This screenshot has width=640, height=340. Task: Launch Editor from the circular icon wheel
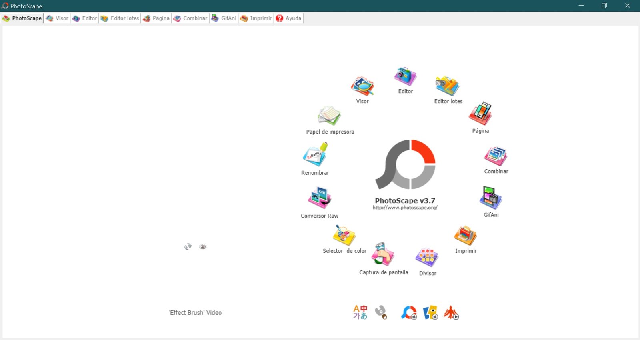click(405, 76)
